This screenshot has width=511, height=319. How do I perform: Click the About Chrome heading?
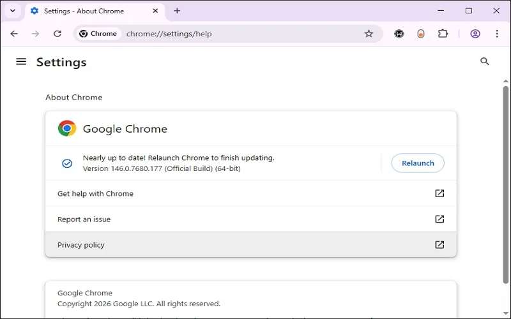pos(74,98)
